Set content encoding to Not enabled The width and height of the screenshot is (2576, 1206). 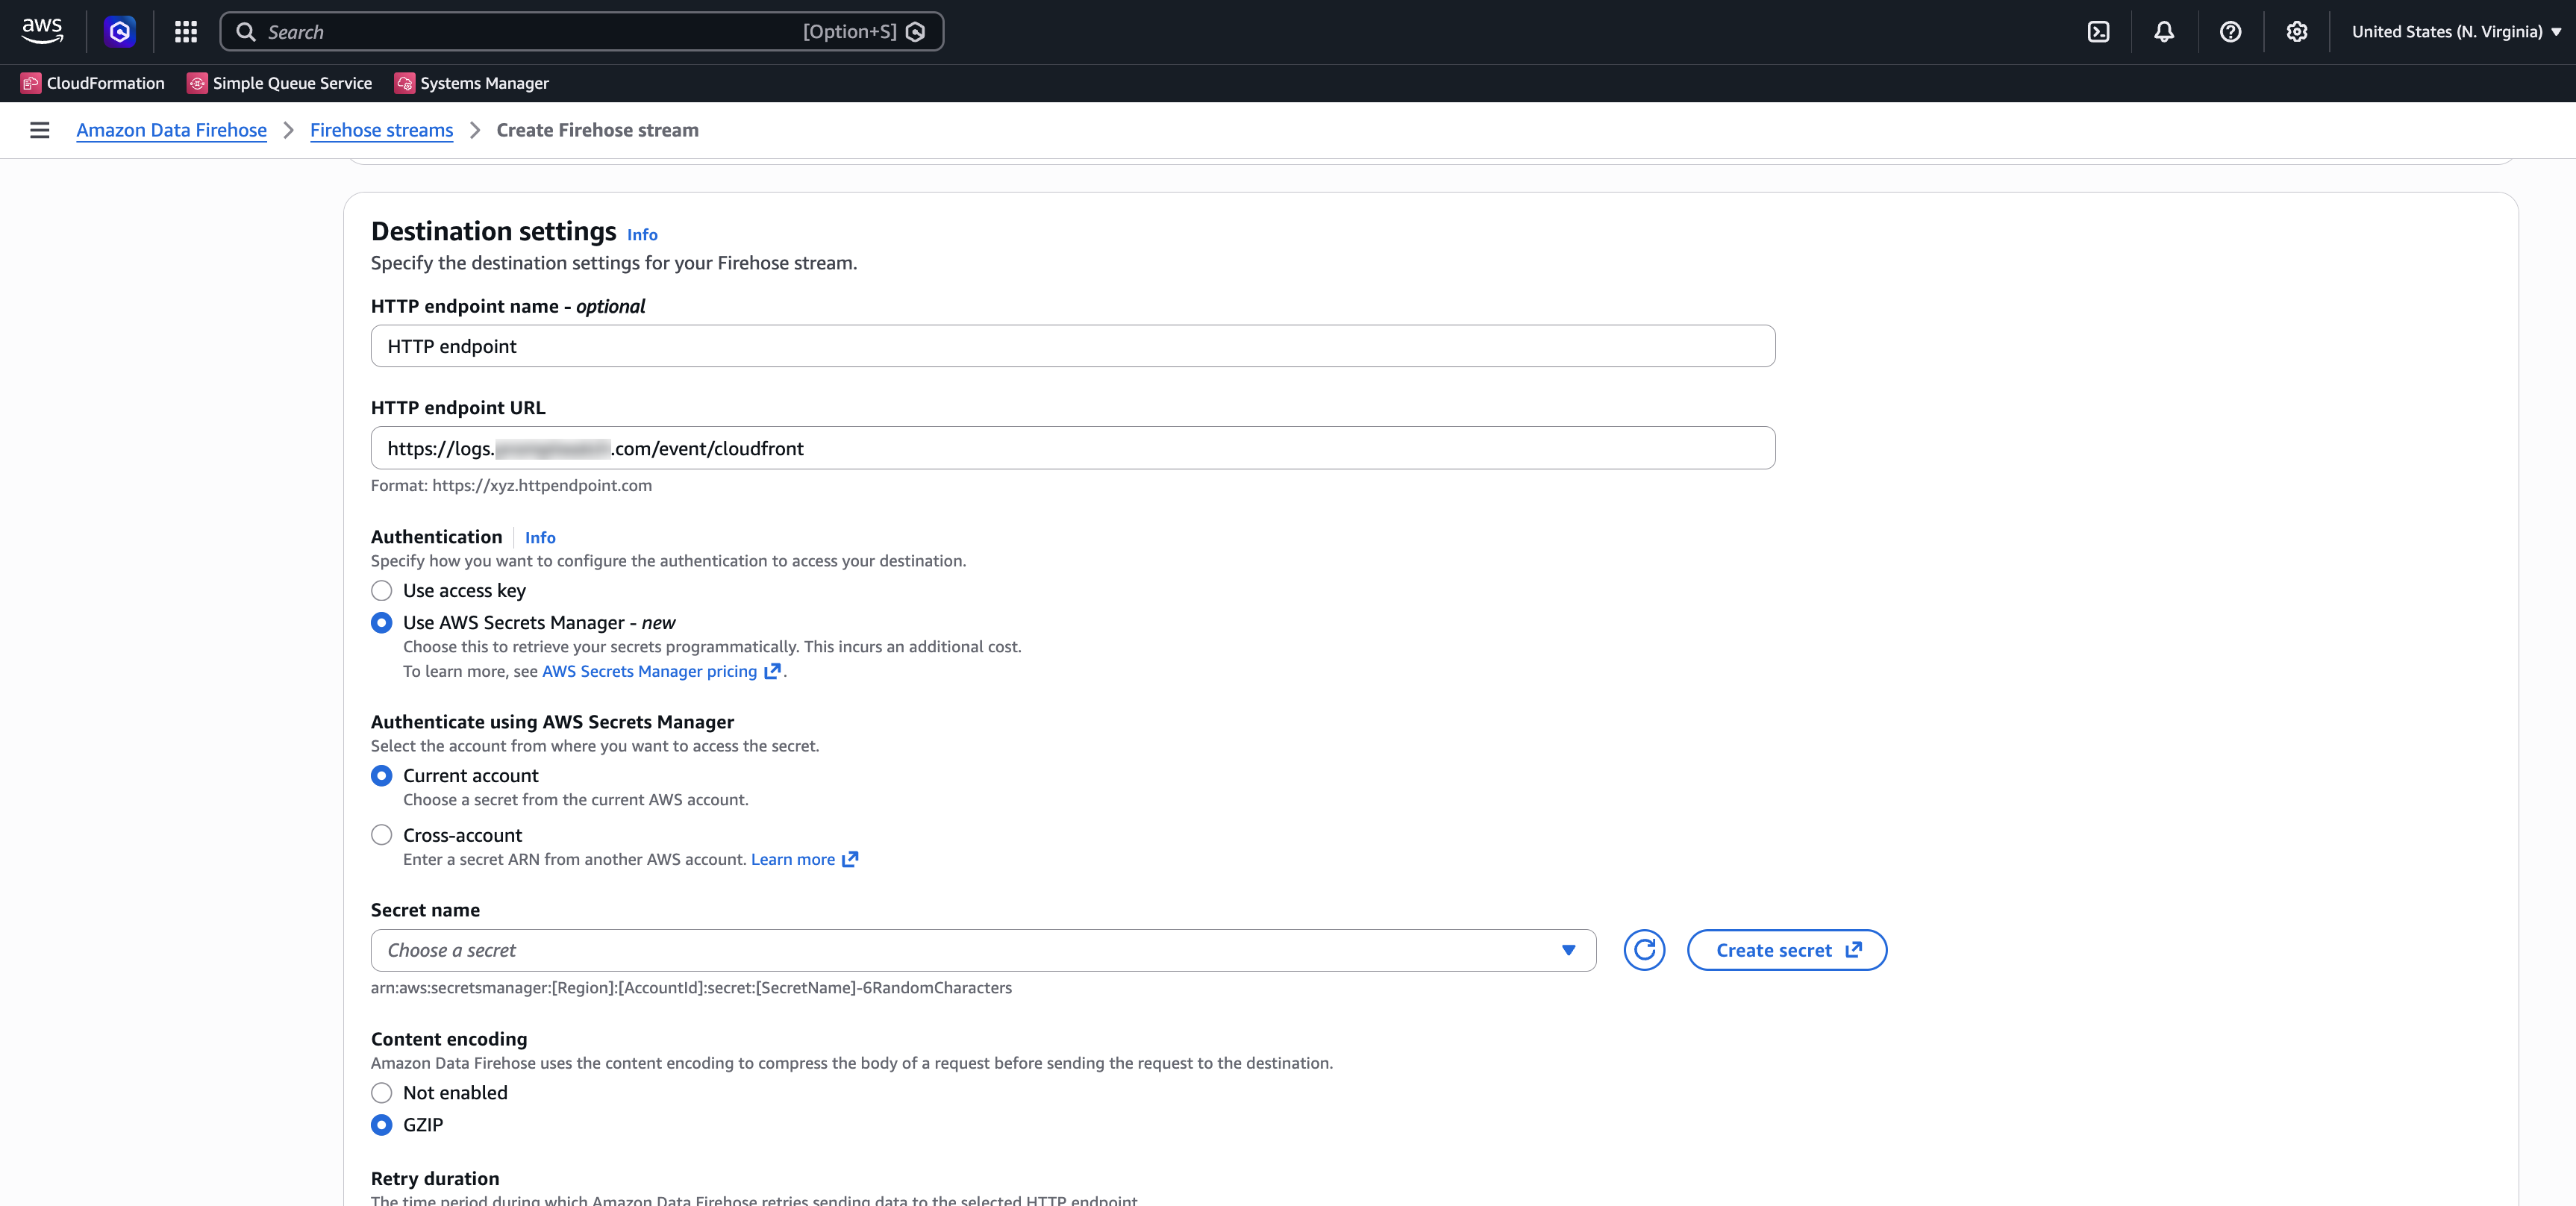point(381,1093)
